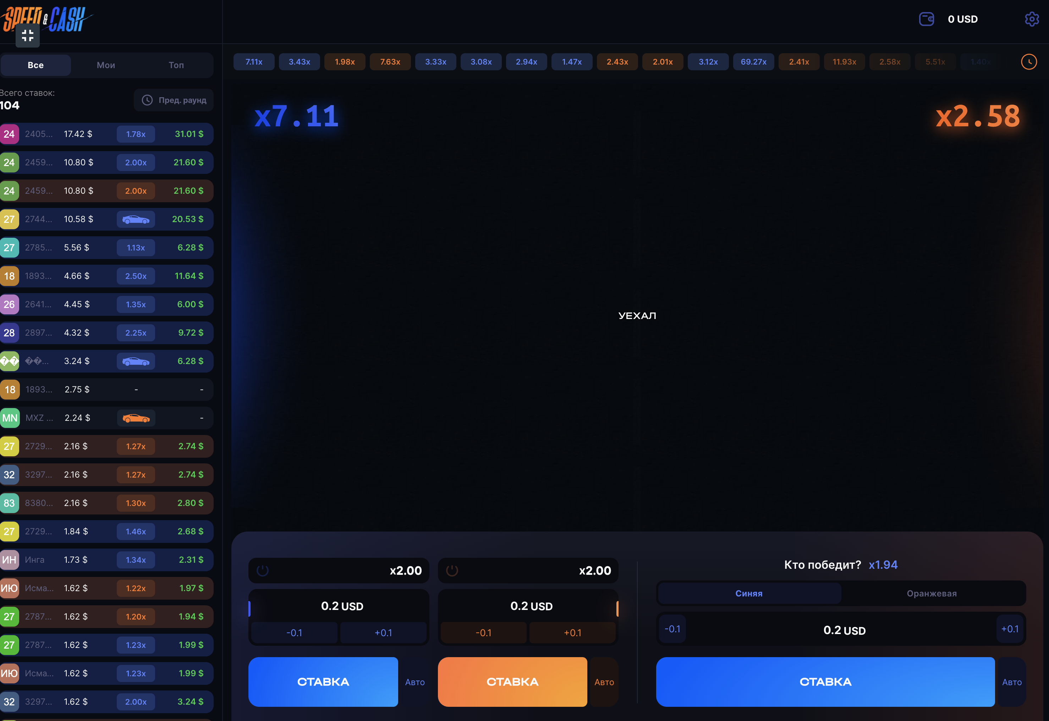Click the blue car icon in 10.58 $ row
This screenshot has height=721, width=1049.
pyautogui.click(x=136, y=220)
